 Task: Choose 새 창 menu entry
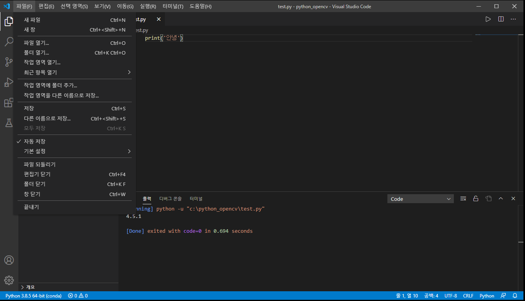[x=74, y=30]
